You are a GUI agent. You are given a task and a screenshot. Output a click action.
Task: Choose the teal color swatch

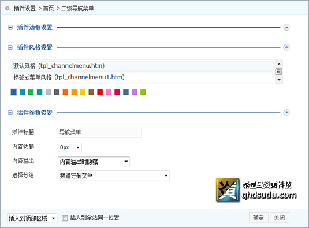pos(40,92)
